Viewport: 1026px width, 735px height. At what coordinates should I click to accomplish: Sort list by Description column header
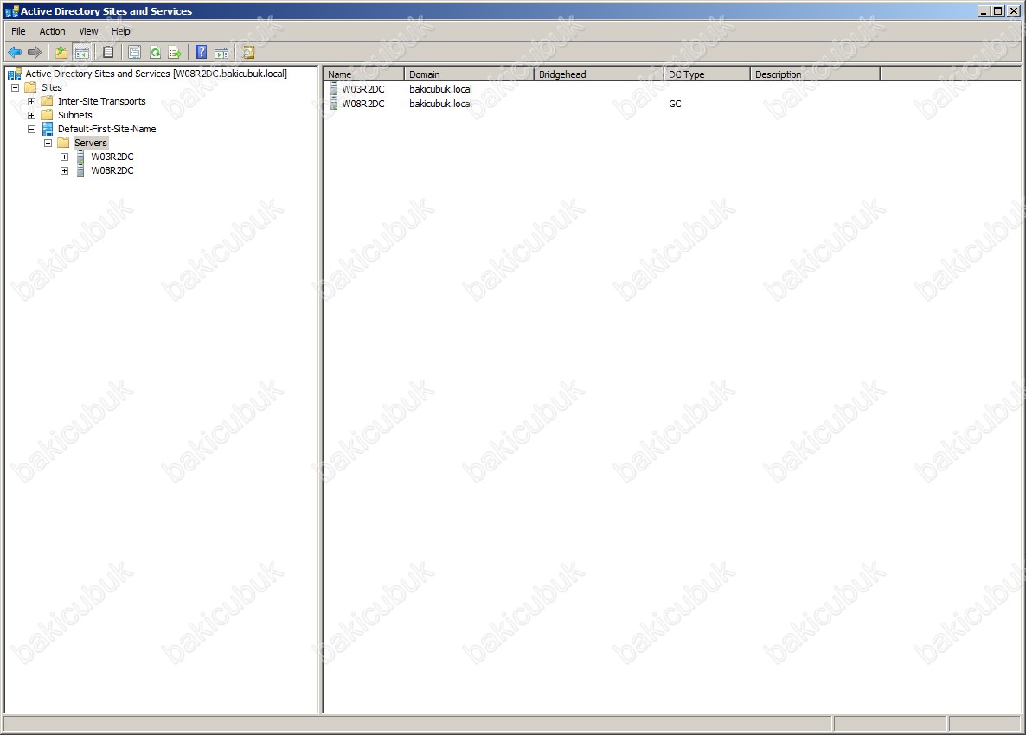815,73
